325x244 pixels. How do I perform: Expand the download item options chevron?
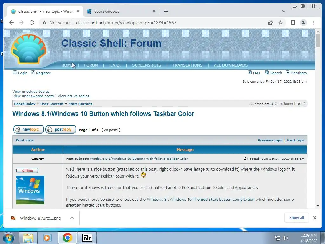[x=72, y=218]
